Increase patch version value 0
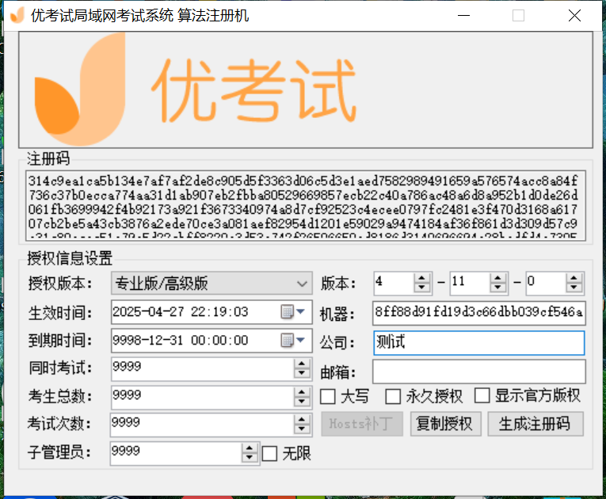 [574, 278]
